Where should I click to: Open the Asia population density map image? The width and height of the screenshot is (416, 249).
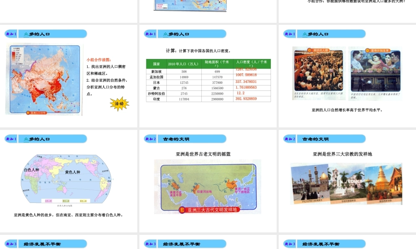tap(44, 79)
